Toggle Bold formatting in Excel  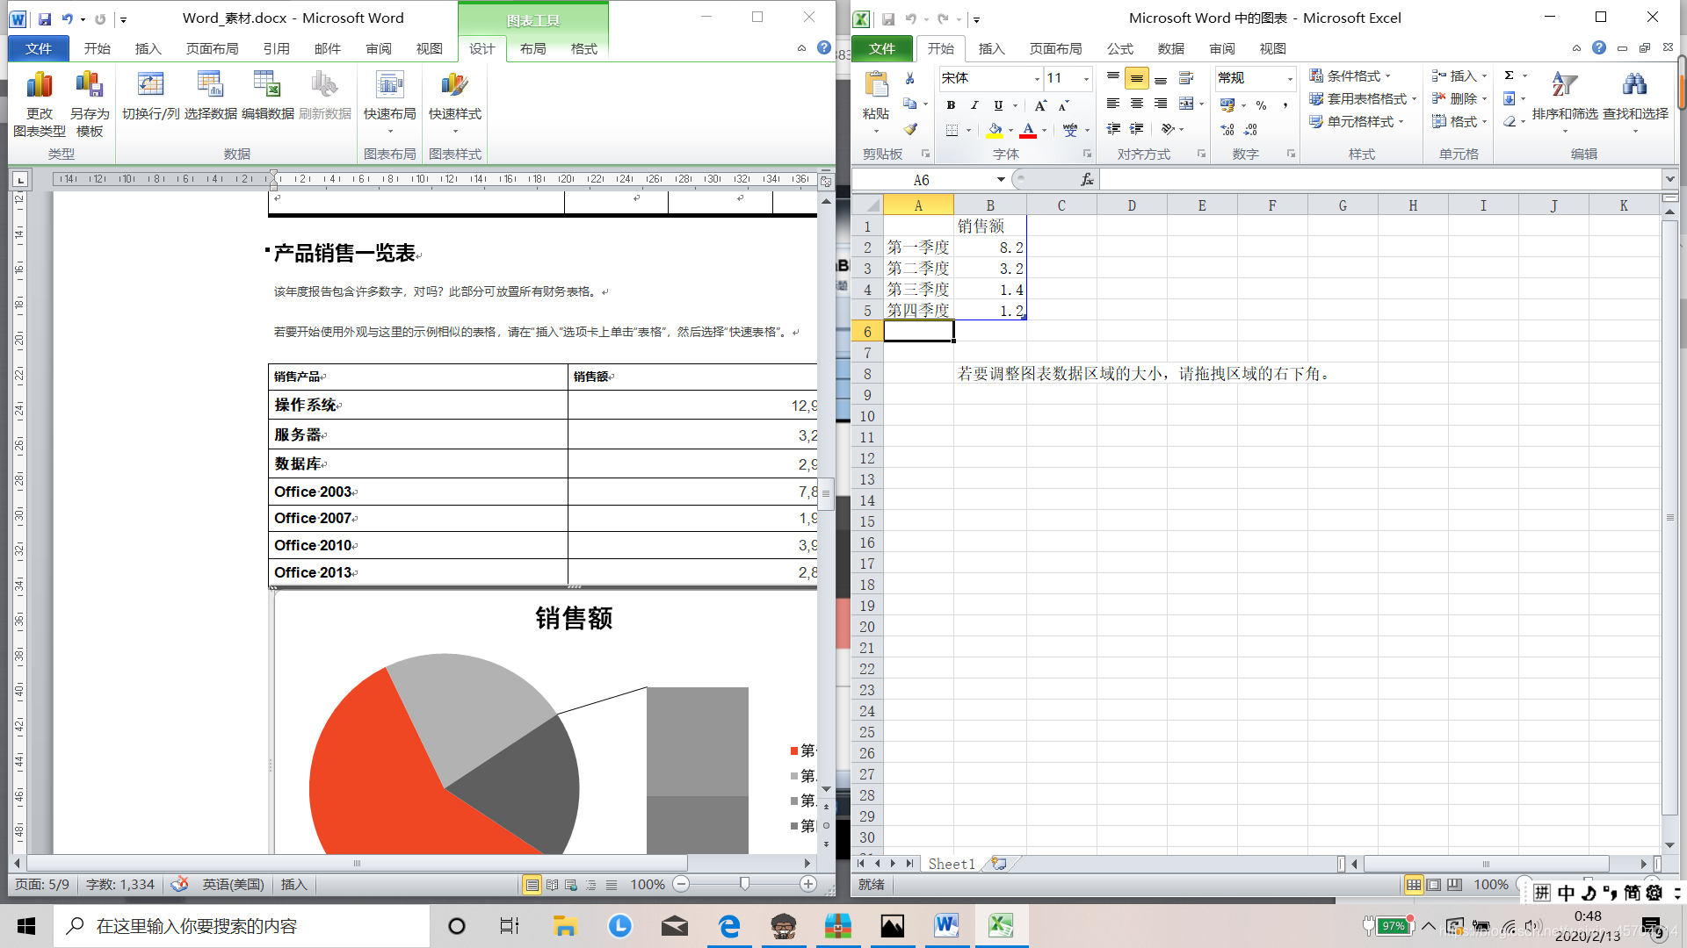(951, 105)
